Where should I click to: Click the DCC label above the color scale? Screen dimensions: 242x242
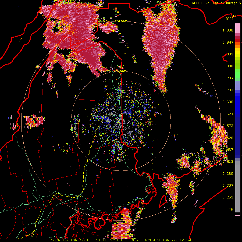click(236, 16)
